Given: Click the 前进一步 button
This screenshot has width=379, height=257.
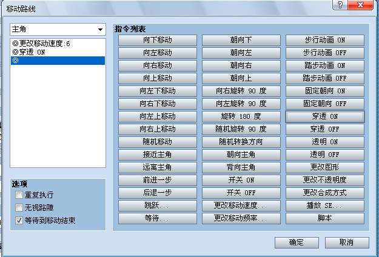Looking at the screenshot, I should 158,180.
